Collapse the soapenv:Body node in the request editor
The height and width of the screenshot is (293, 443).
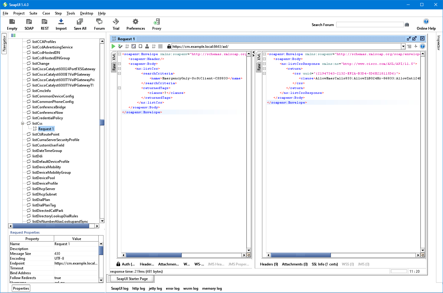point(119,64)
